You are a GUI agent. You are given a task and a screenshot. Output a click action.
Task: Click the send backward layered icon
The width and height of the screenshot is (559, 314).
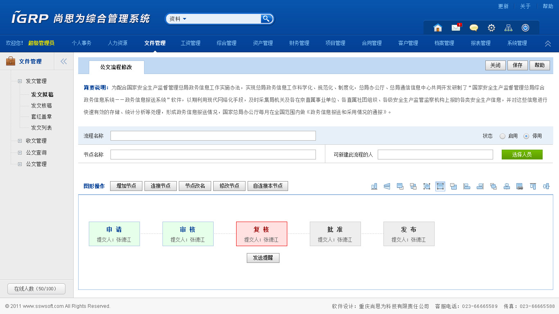pyautogui.click(x=453, y=186)
